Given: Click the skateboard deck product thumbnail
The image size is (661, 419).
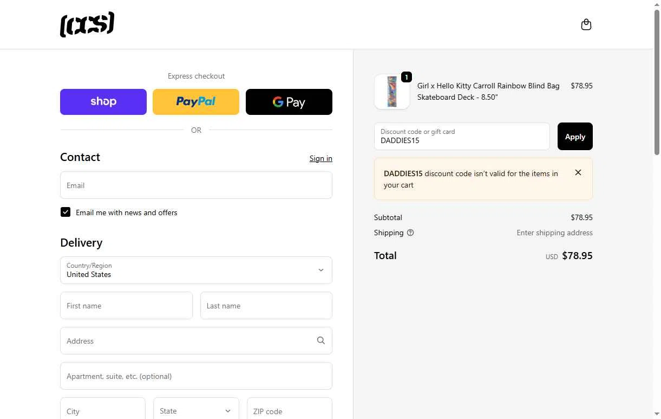Looking at the screenshot, I should (392, 92).
